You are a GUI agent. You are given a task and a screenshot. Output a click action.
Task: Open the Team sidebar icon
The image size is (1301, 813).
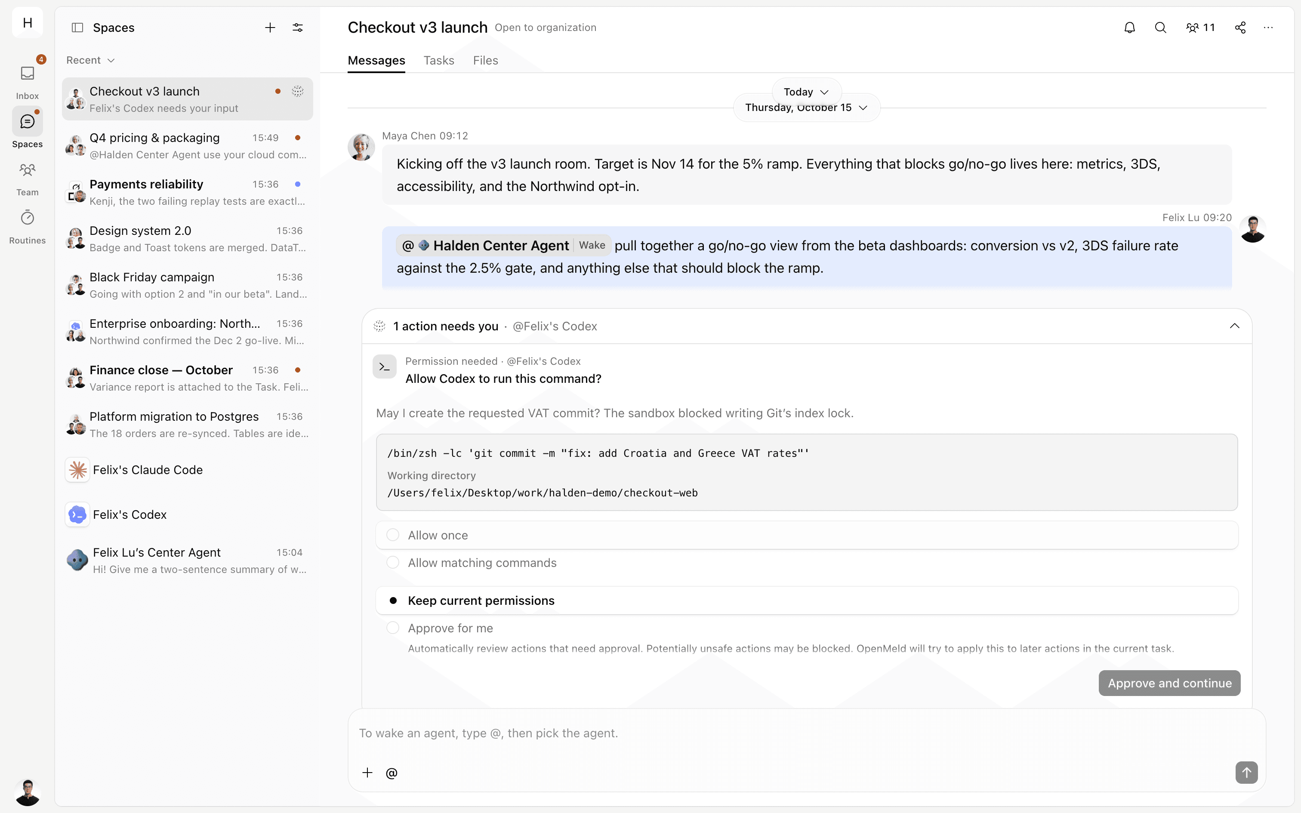click(x=28, y=170)
